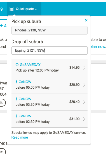This screenshot has width=106, height=154.
Task: Click the lightning icon for GoNOW $26.40
Action: pyautogui.click(x=17, y=99)
